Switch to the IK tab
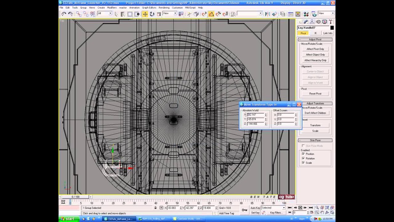 (315, 33)
